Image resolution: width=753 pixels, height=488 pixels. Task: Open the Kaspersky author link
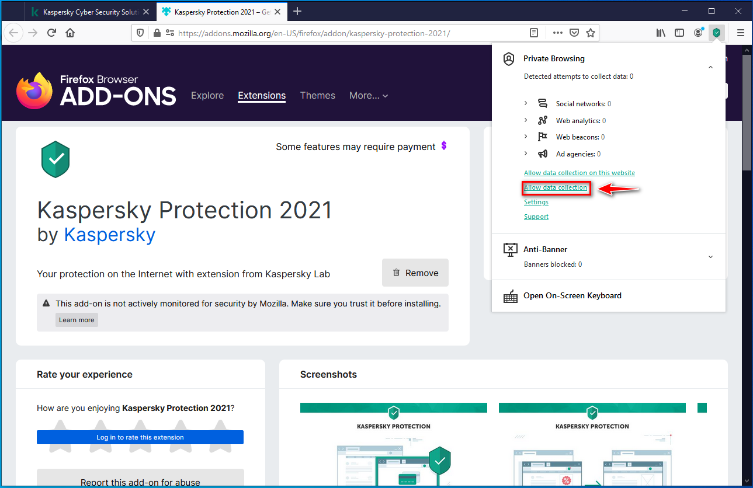pos(110,235)
